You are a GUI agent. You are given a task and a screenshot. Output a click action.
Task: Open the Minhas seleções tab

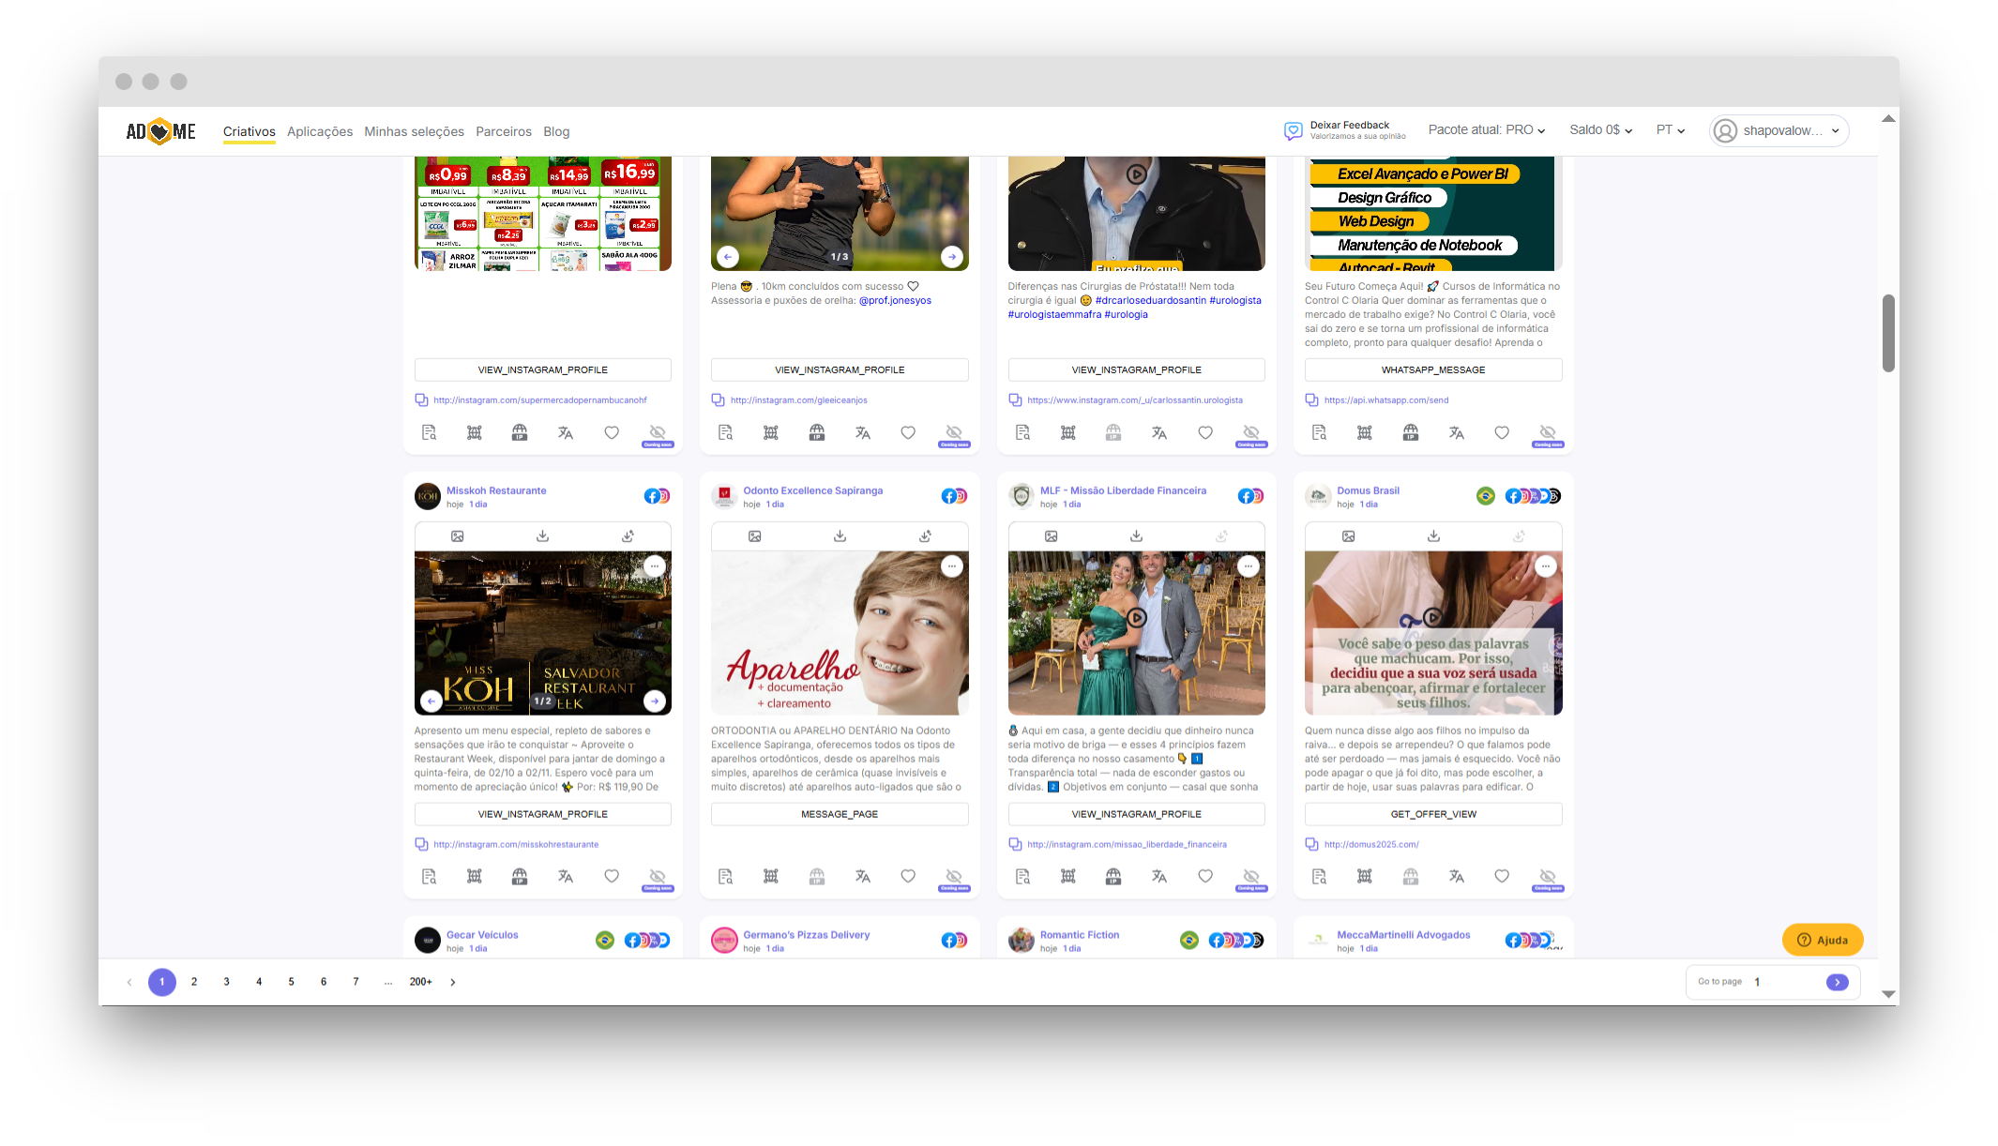pyautogui.click(x=414, y=131)
